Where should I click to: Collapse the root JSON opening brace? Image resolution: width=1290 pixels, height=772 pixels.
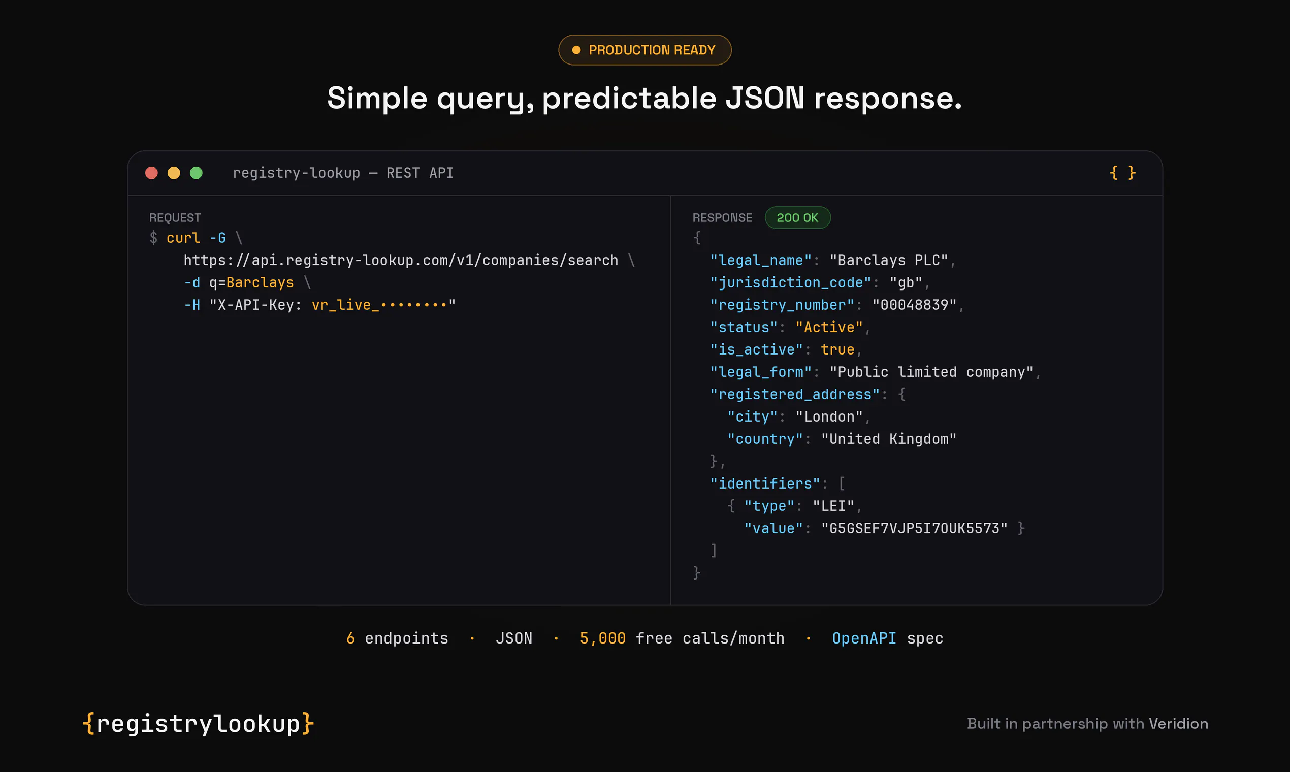tap(697, 238)
